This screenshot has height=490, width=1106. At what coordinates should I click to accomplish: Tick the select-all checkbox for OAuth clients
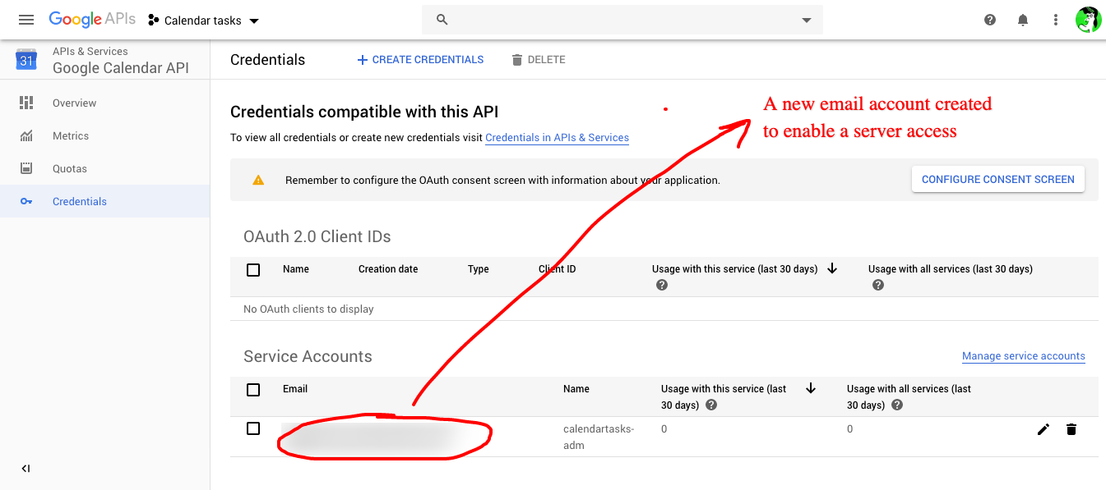[x=253, y=269]
